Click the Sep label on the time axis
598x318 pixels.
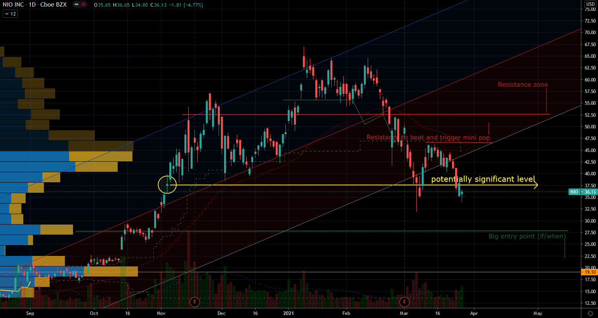pos(30,313)
